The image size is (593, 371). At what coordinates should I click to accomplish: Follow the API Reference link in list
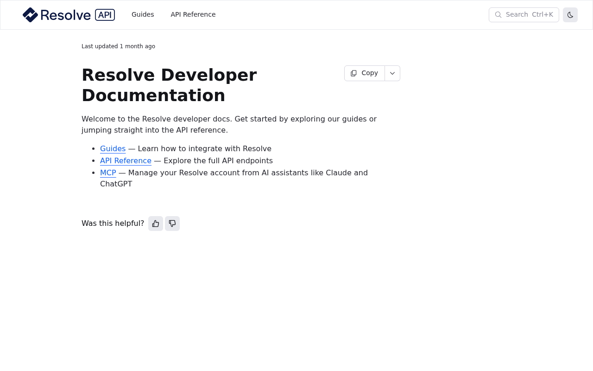[126, 161]
